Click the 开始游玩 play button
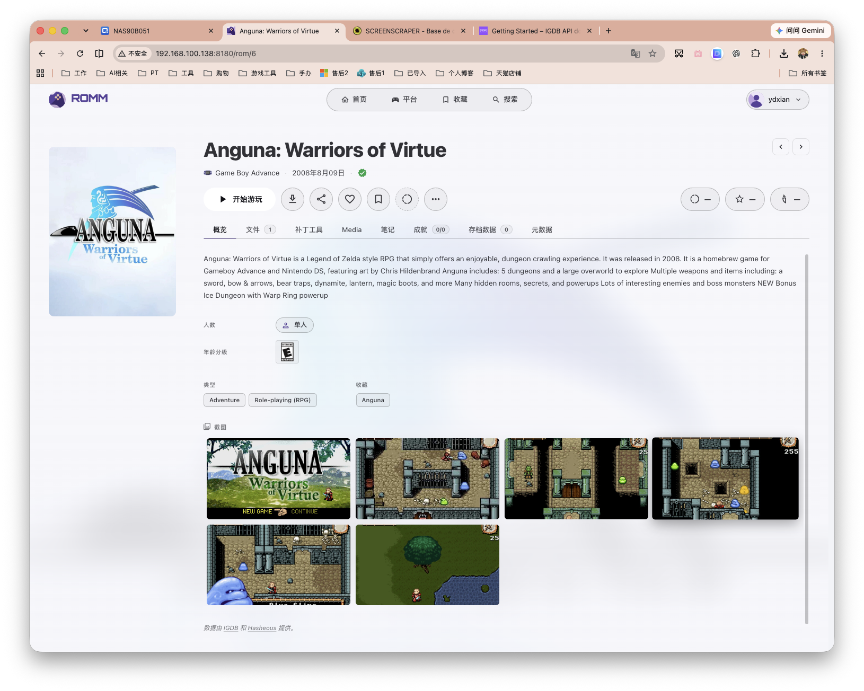Viewport: 864px width, 691px height. pos(240,199)
